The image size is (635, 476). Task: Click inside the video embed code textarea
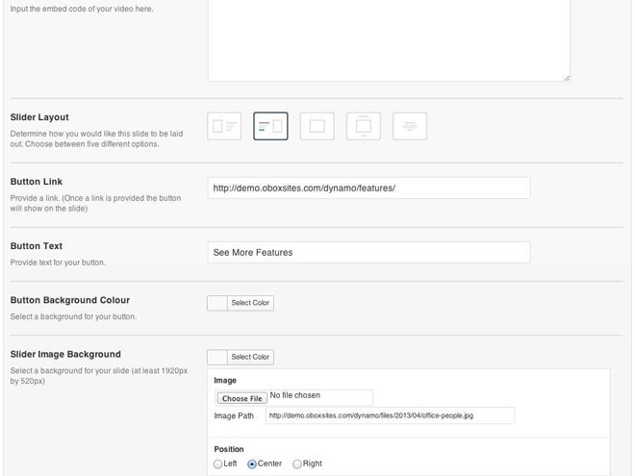(389, 40)
